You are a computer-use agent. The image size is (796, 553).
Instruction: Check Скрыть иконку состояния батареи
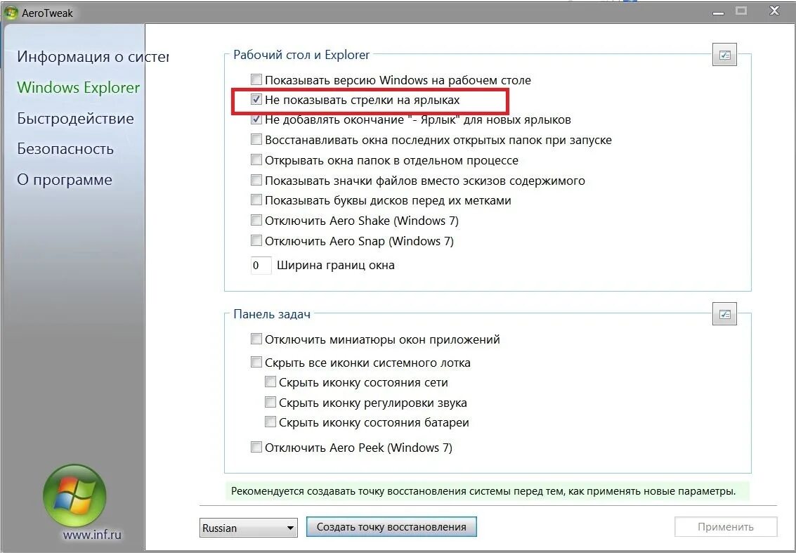(270, 422)
